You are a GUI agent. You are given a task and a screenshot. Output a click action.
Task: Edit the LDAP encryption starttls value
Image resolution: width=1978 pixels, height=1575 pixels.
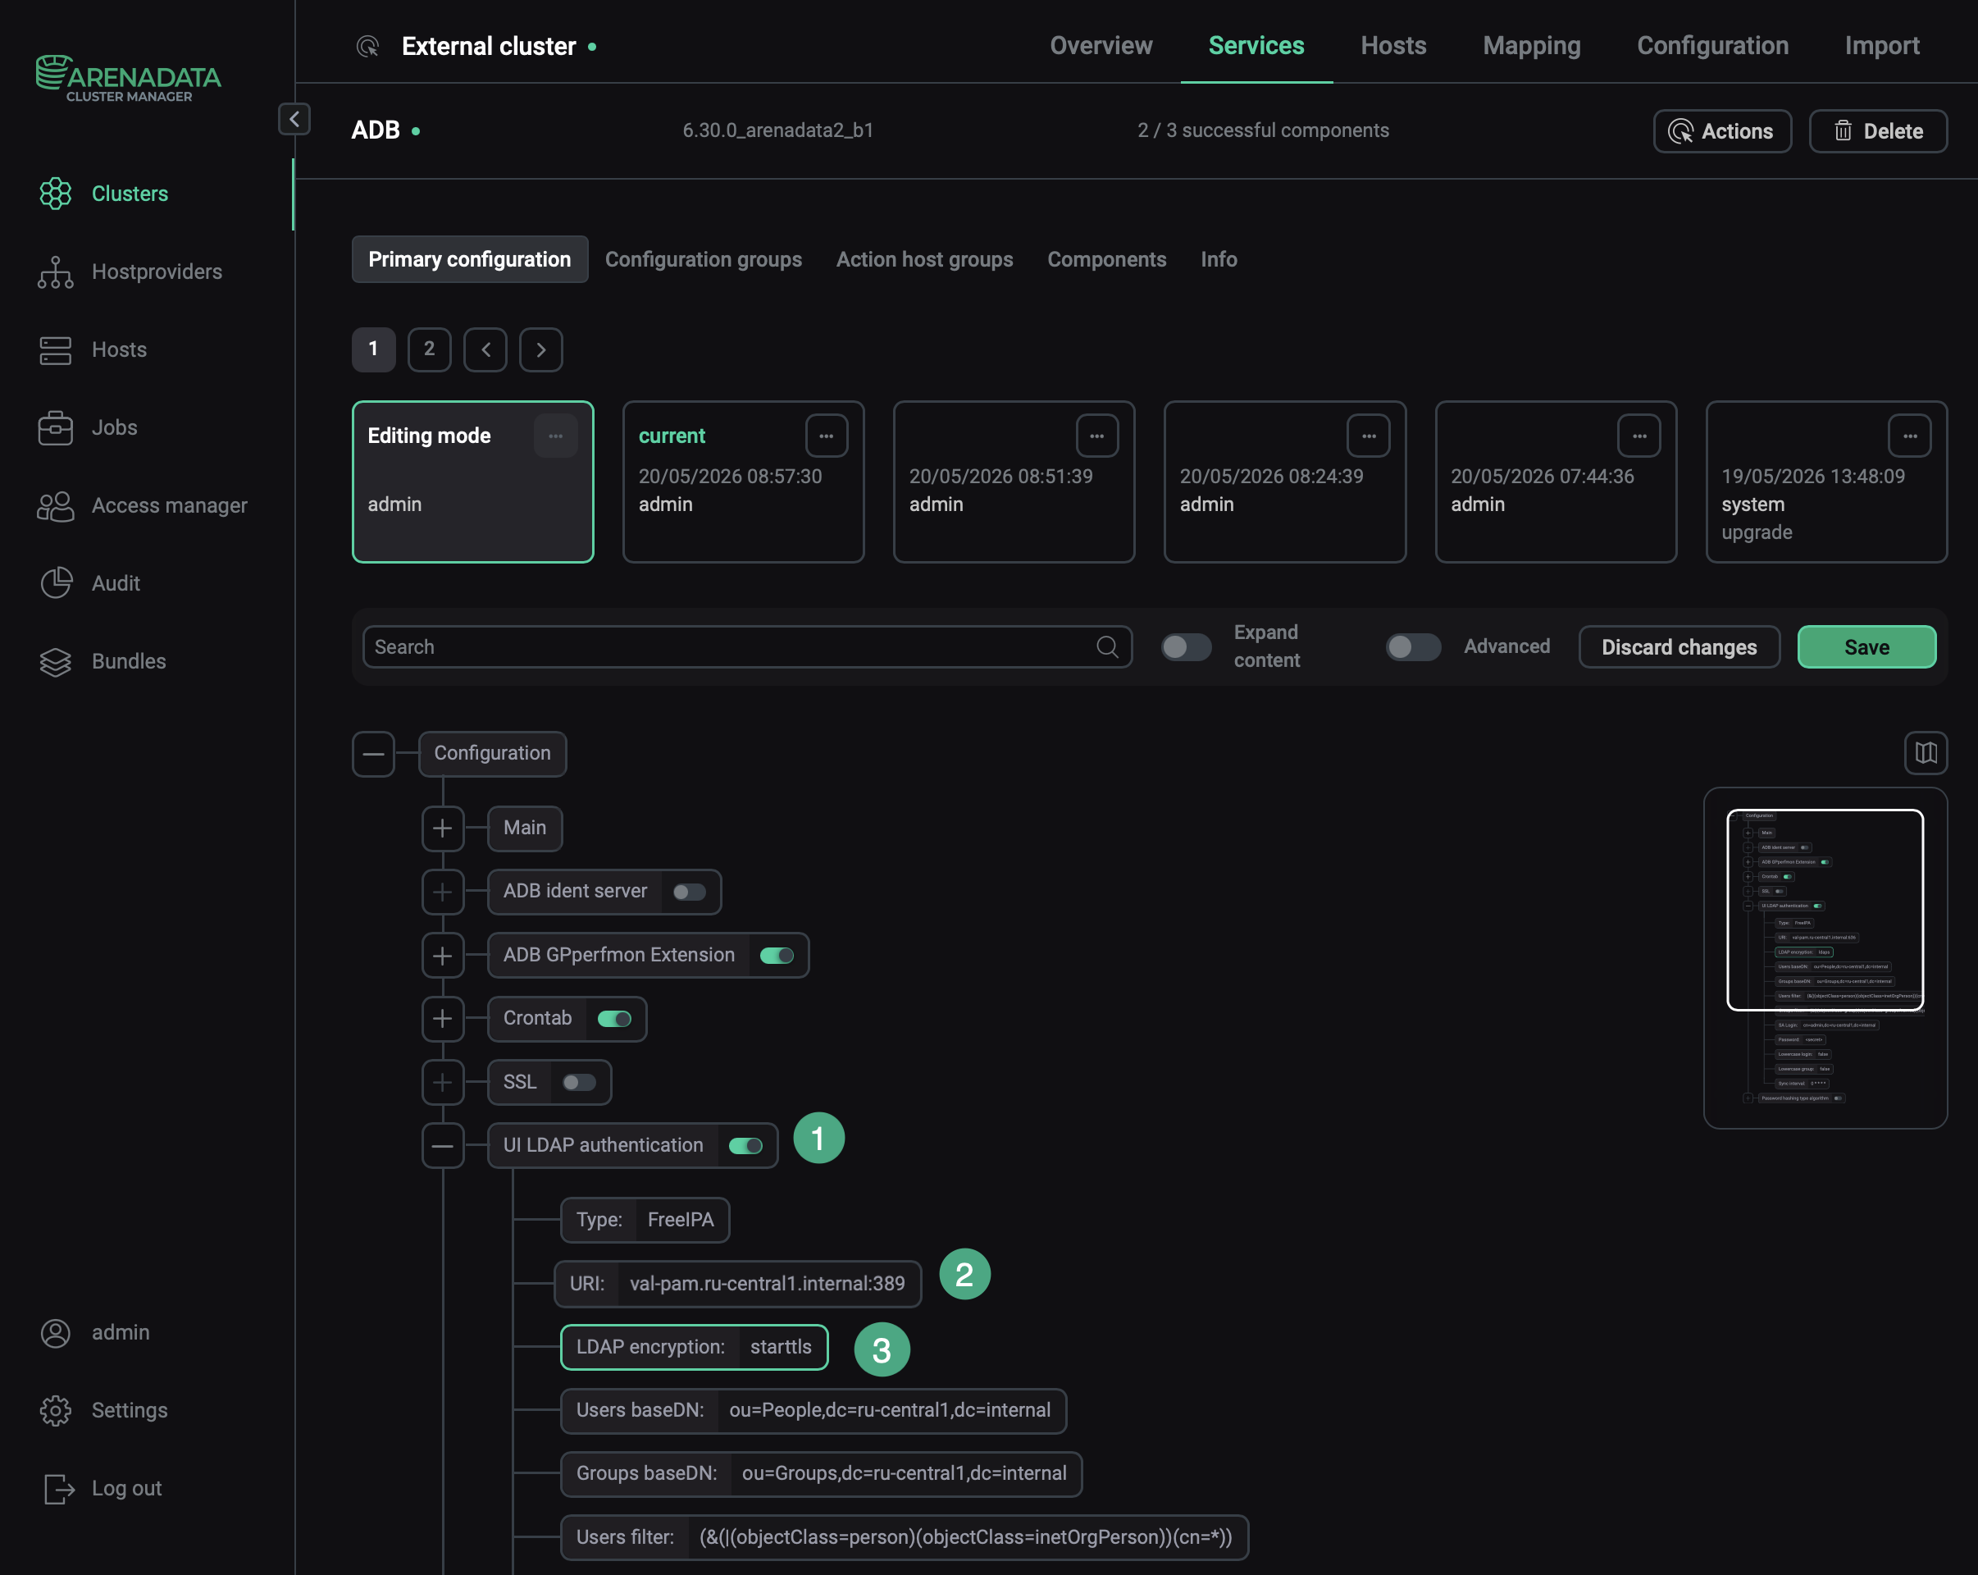tap(782, 1348)
